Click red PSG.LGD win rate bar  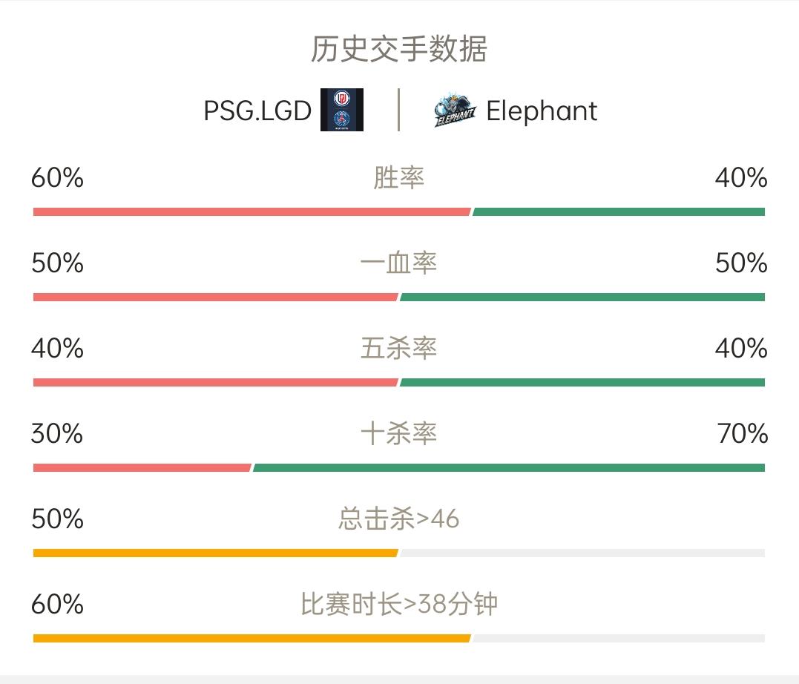coord(251,211)
